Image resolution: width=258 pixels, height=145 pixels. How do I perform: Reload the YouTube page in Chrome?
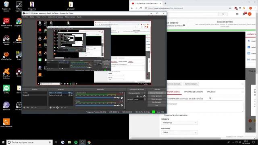coord(141,8)
